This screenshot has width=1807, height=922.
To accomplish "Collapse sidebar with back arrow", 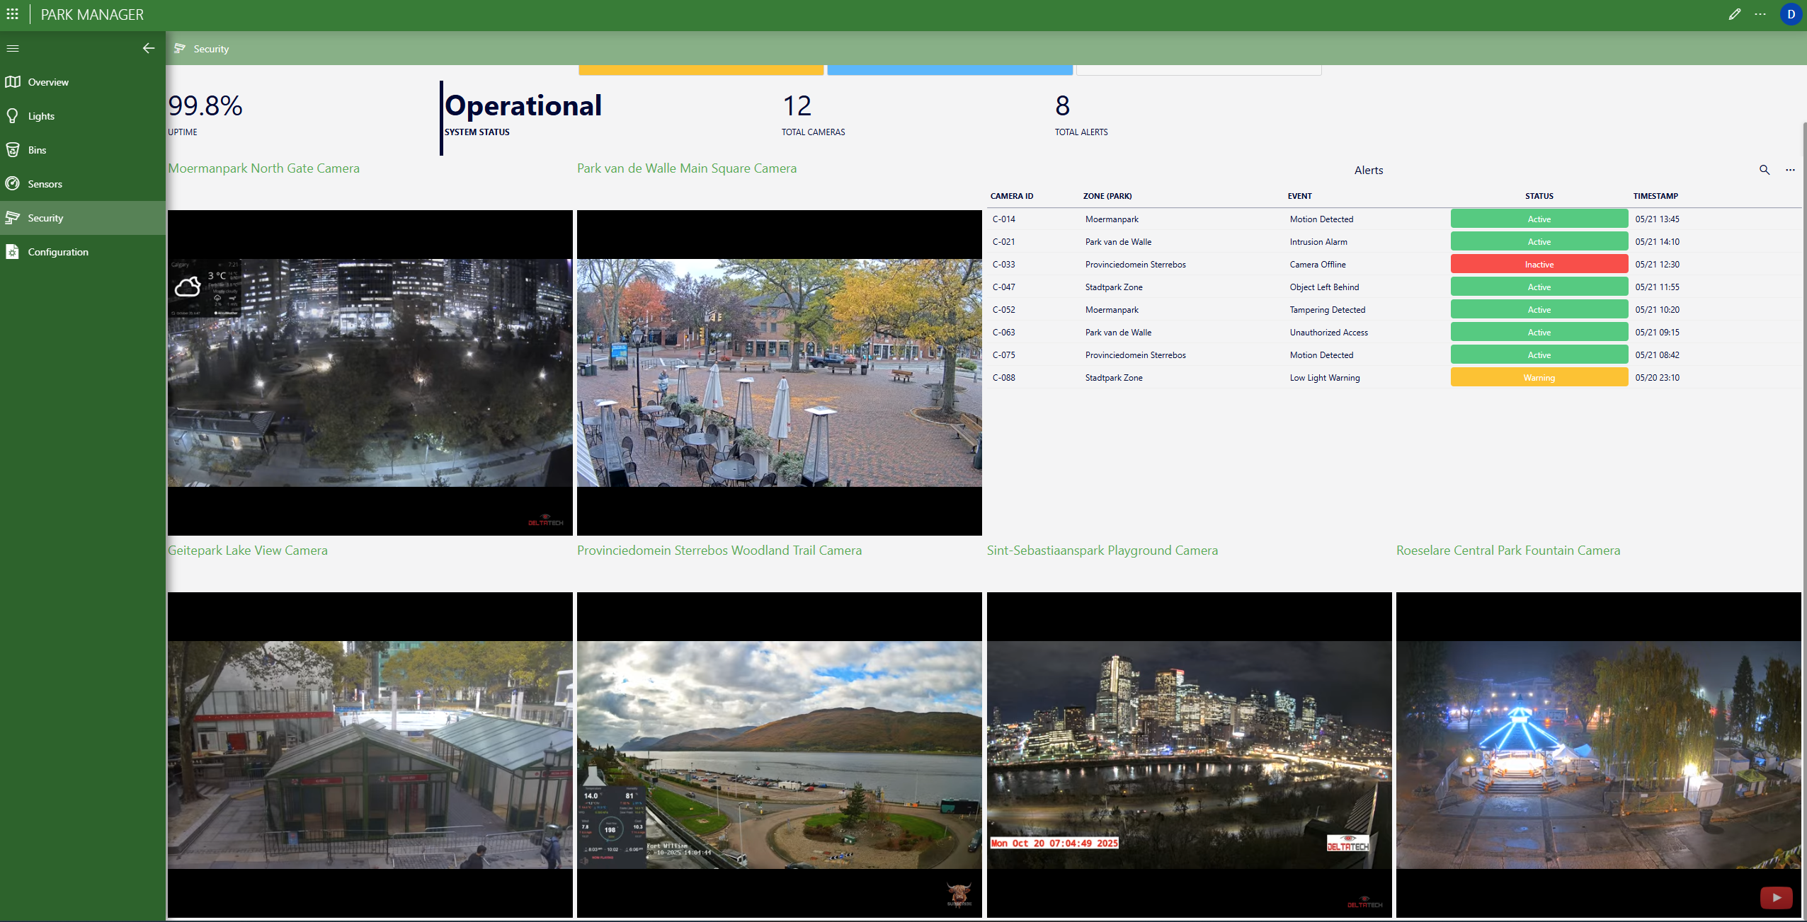I will pos(149,48).
